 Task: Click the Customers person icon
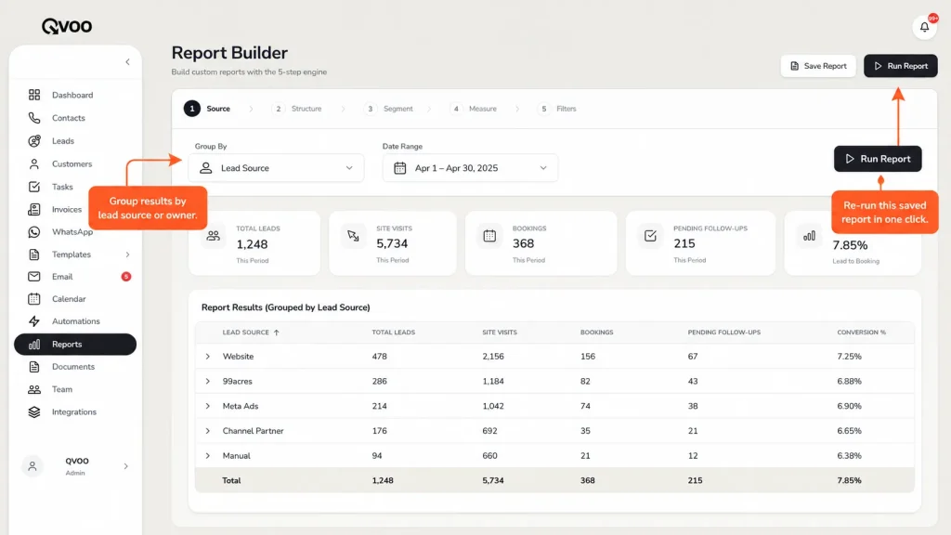pyautogui.click(x=34, y=163)
